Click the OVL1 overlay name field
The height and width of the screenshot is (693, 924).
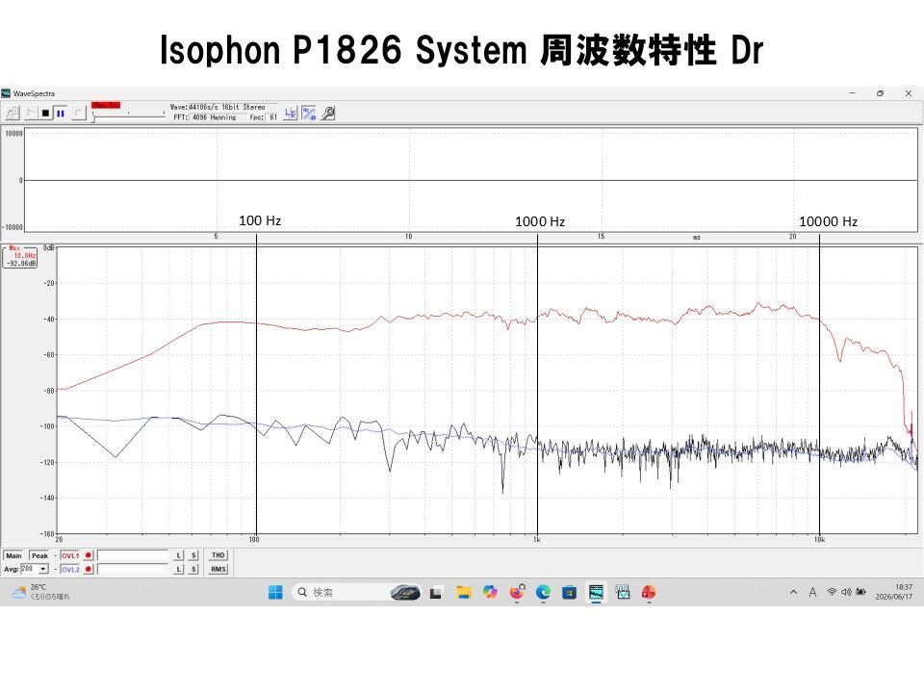pyautogui.click(x=133, y=555)
